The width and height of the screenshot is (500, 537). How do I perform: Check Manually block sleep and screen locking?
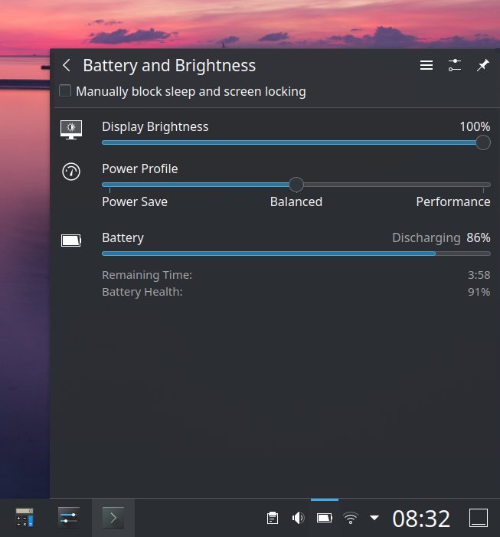tap(65, 91)
